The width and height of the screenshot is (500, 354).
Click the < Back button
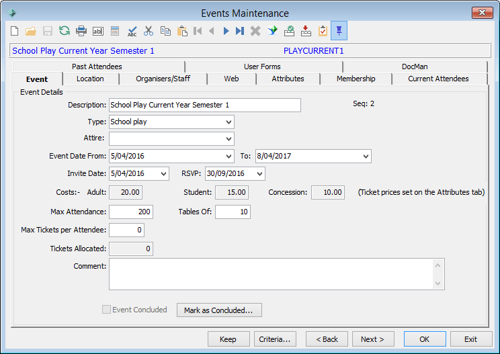(x=327, y=339)
